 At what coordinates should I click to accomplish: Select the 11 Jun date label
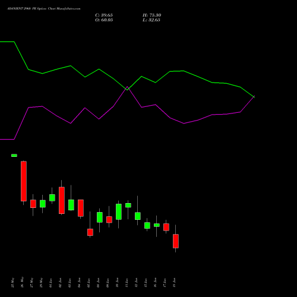click(127, 283)
